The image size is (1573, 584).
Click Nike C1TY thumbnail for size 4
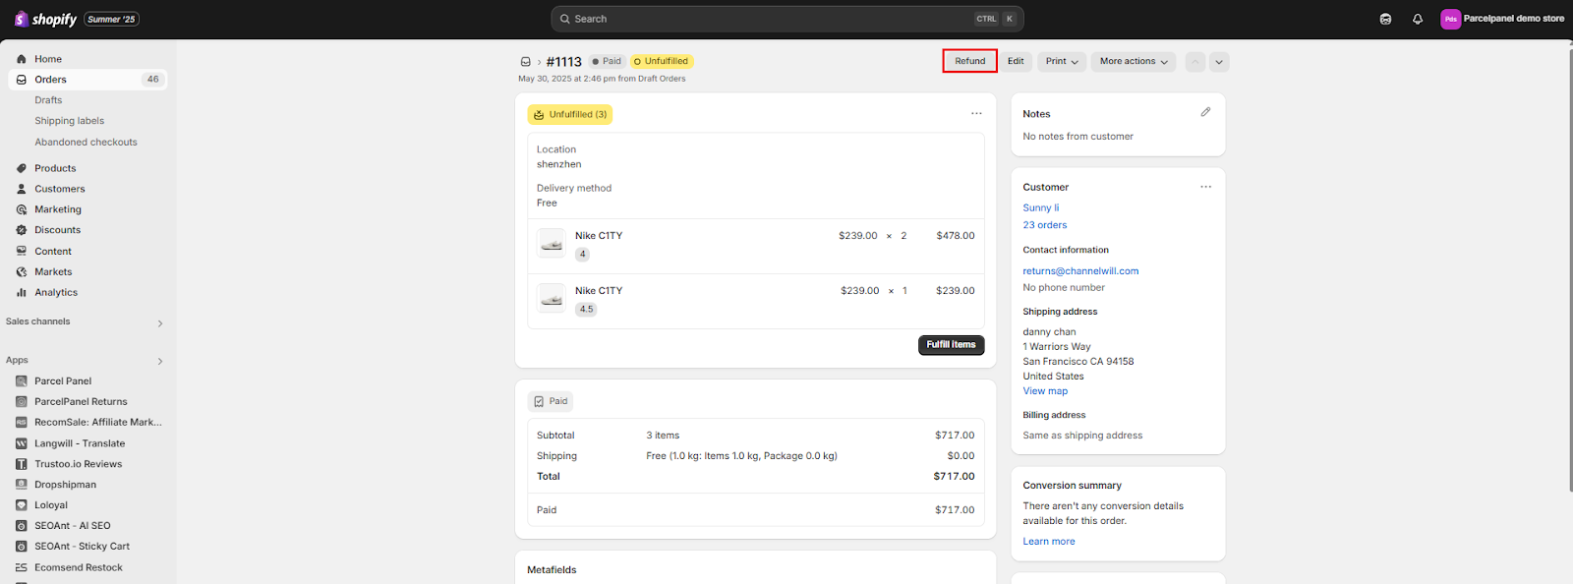pyautogui.click(x=552, y=243)
